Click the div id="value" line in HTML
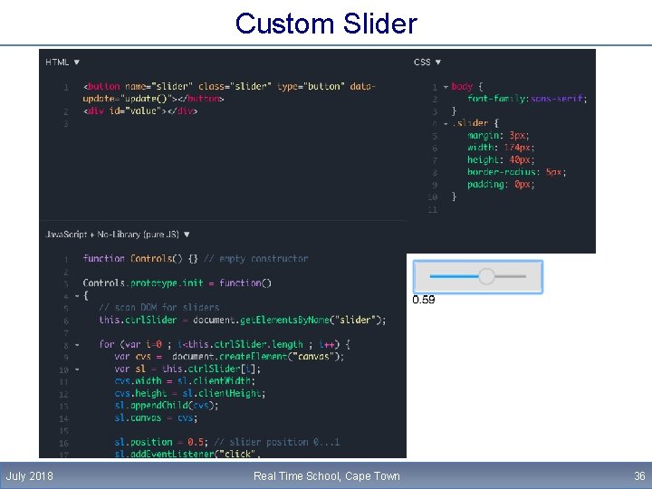Screen dimensions: 652x489 tap(140, 111)
